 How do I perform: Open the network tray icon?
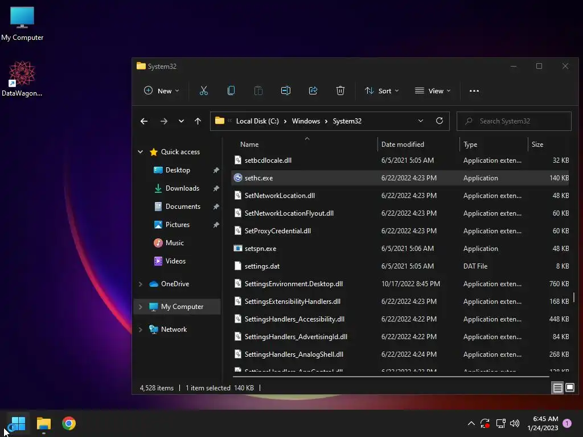point(500,423)
